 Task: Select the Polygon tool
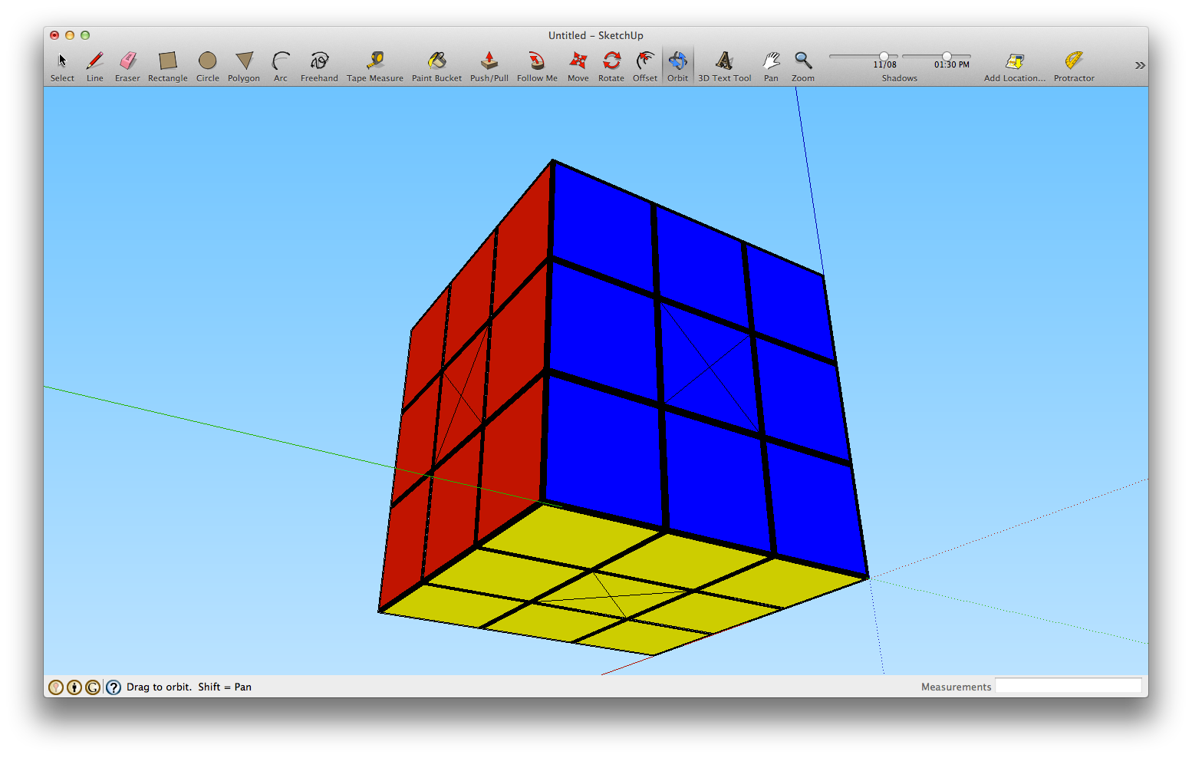(x=244, y=61)
